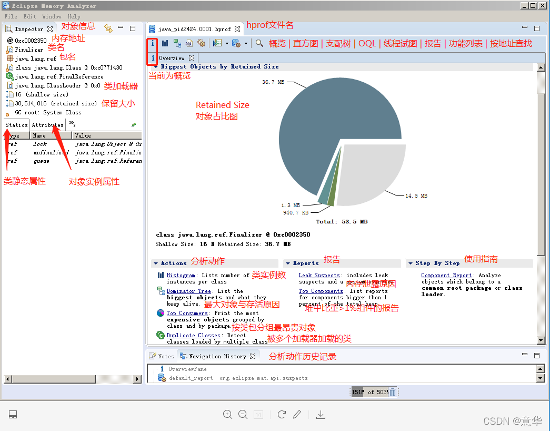Open the Dominator Tree toolbar icon
Image resolution: width=550 pixels, height=431 pixels.
pyautogui.click(x=177, y=43)
